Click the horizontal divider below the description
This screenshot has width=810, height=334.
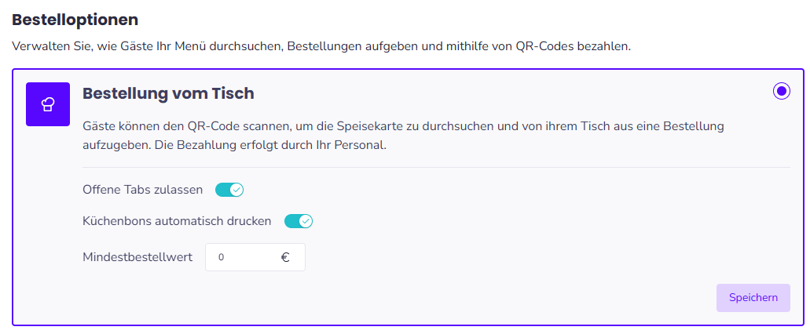coord(437,167)
